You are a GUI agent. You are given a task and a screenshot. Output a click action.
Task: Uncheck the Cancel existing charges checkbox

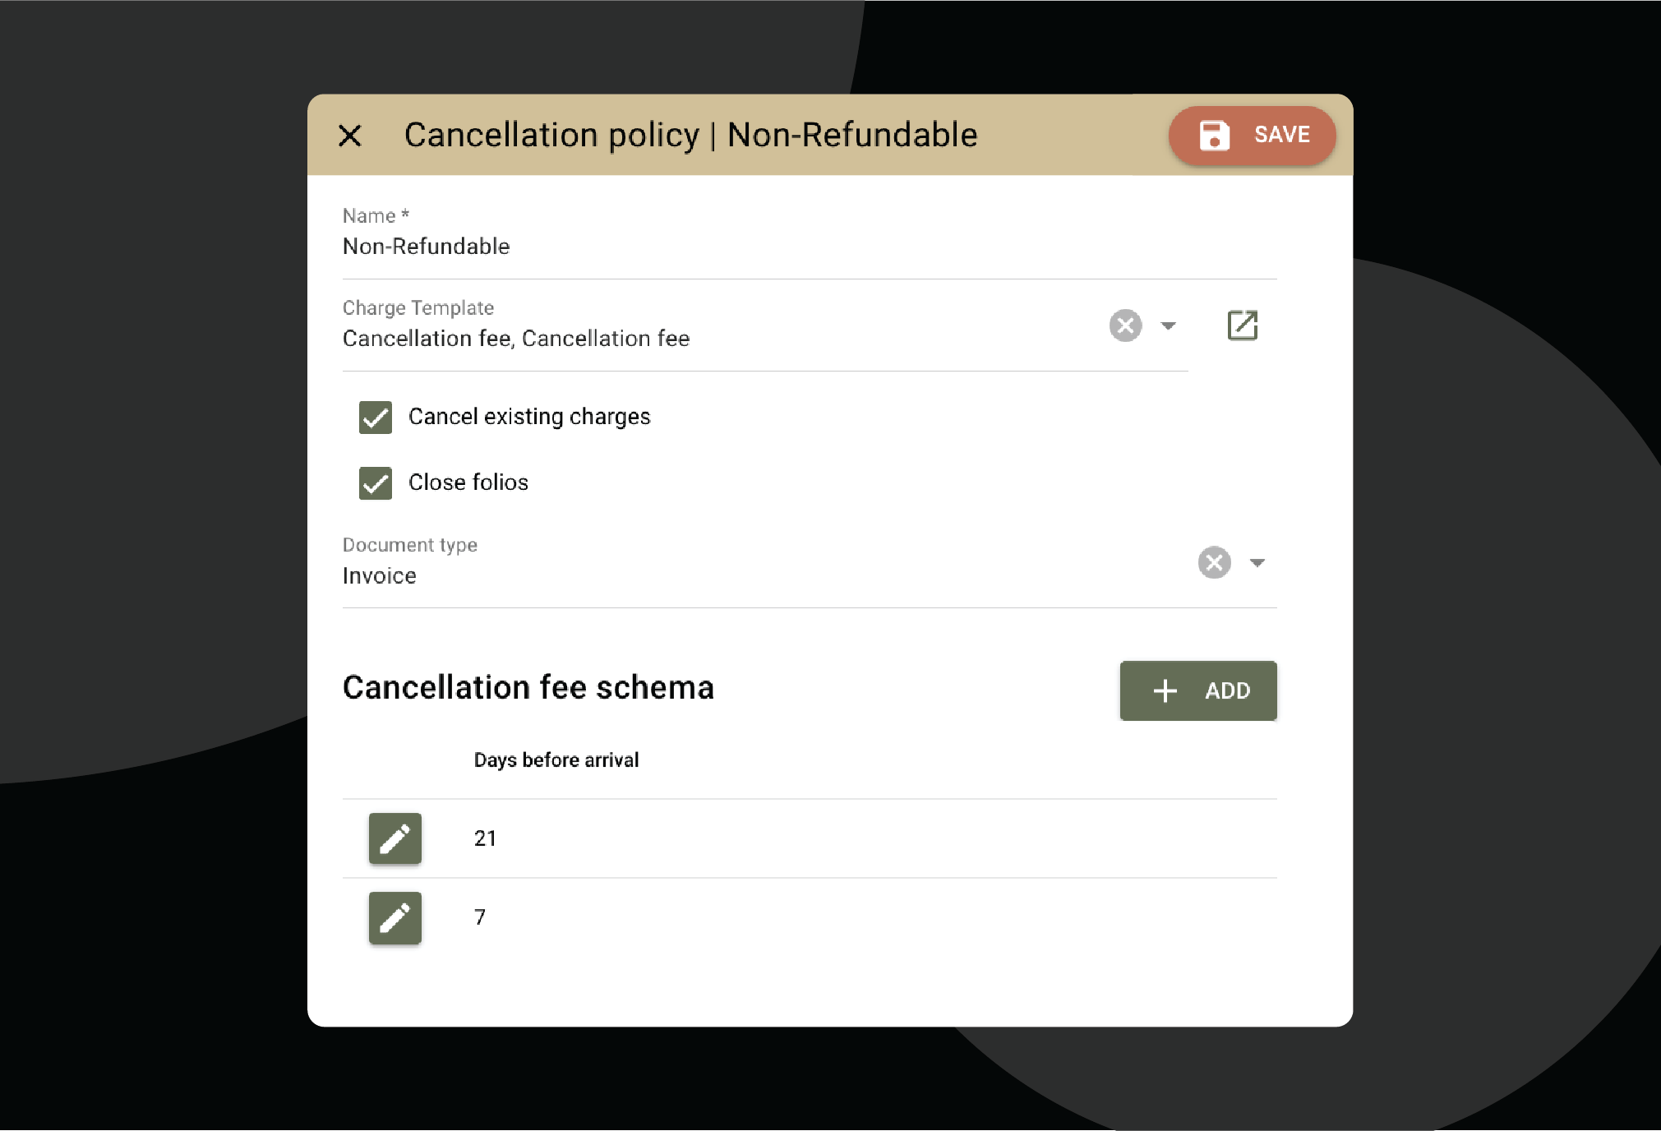(376, 418)
